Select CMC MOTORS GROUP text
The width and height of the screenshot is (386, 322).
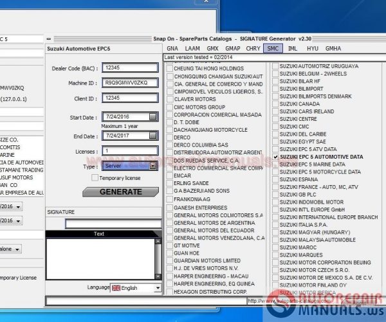tap(199, 107)
